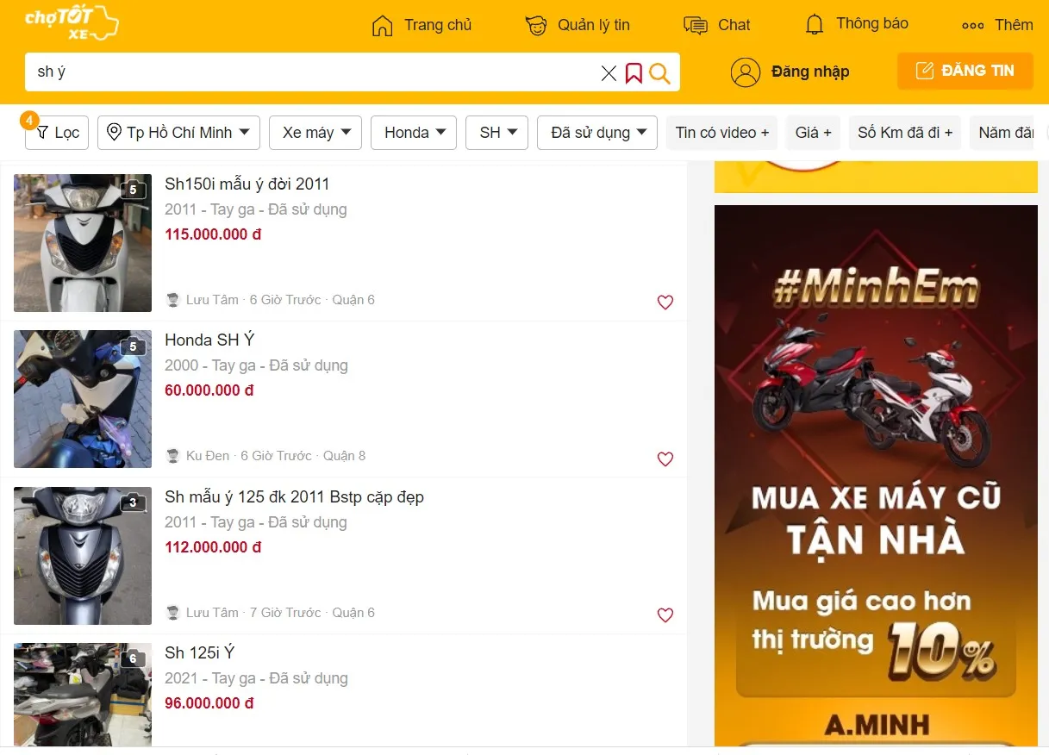The height and width of the screenshot is (755, 1049).
Task: Go to Trang chủ in the top menu
Action: click(x=421, y=25)
